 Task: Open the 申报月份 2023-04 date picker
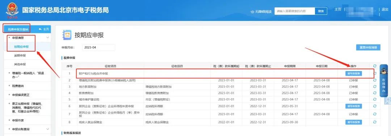[x=98, y=47]
